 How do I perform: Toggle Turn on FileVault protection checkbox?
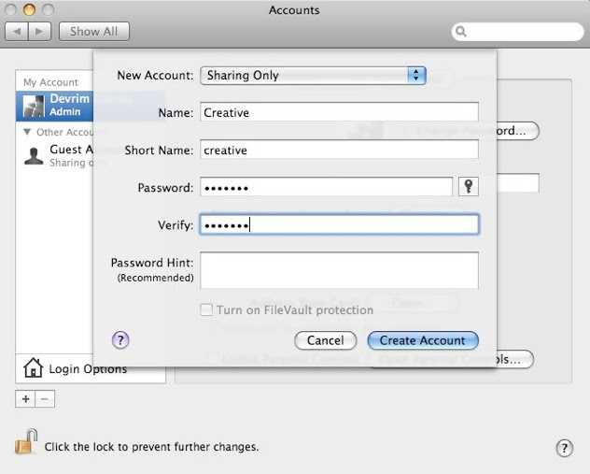[x=206, y=309]
